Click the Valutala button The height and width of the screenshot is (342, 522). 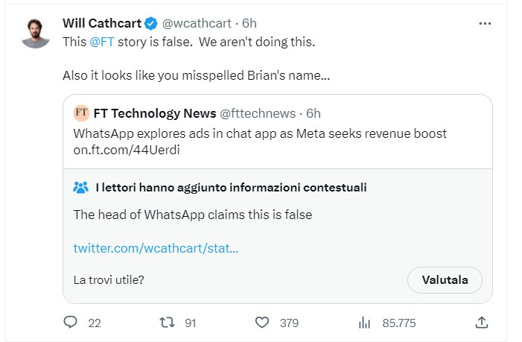[445, 279]
